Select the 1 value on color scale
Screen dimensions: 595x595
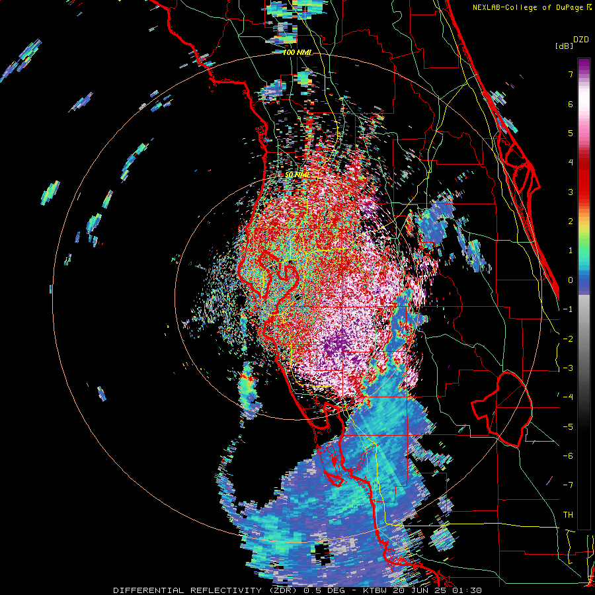tap(571, 251)
